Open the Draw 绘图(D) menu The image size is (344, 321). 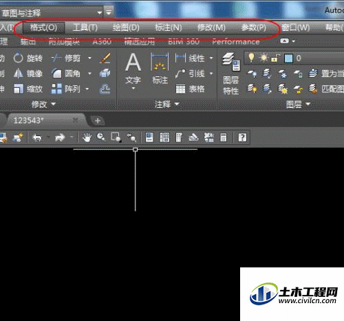click(x=126, y=28)
